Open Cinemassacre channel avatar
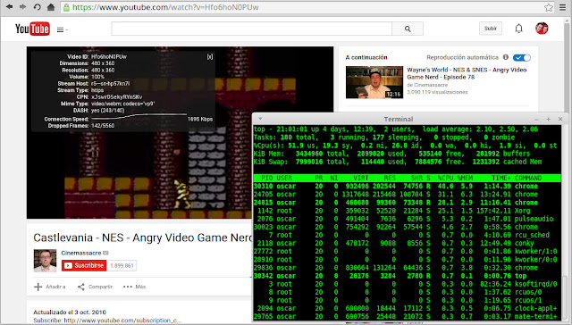The image size is (572, 325). click(45, 261)
